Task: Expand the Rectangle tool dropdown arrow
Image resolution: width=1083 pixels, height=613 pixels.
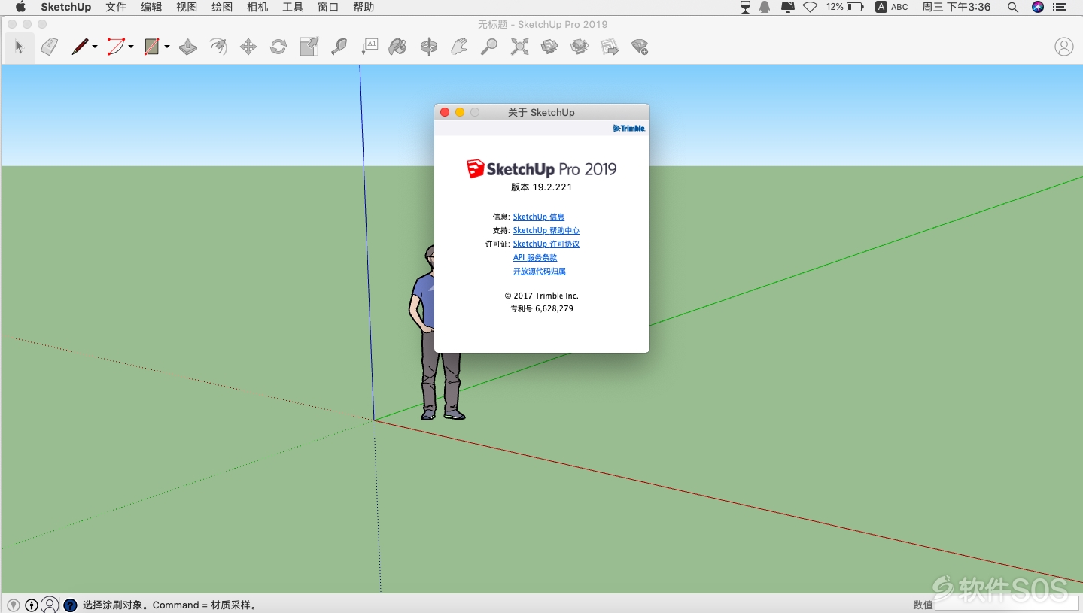Action: coord(167,47)
